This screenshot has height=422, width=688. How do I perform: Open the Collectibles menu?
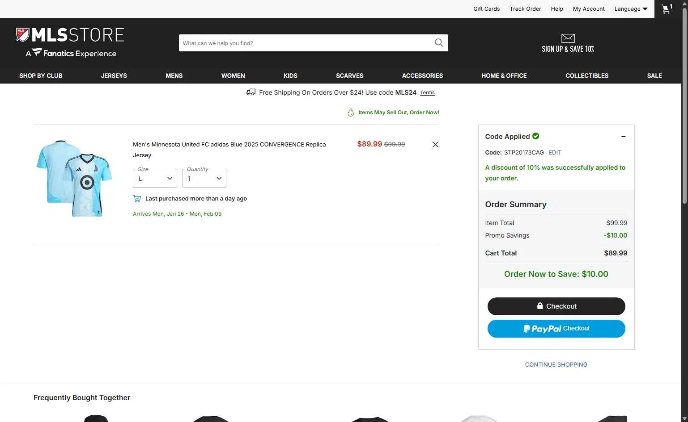tap(587, 75)
